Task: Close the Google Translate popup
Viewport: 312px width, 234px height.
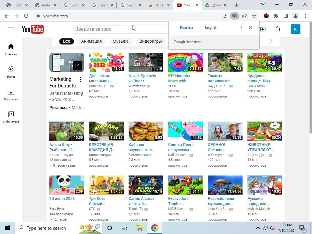Action: (x=251, y=27)
